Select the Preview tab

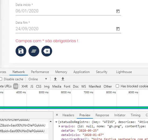tap(85, 115)
